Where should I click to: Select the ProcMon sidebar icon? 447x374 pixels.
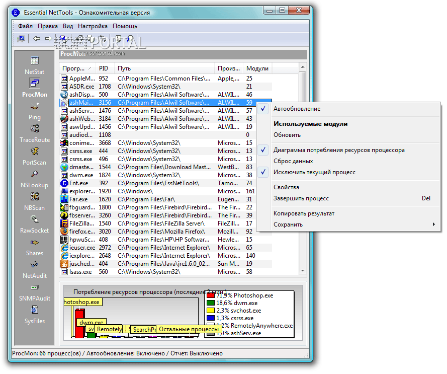35,83
